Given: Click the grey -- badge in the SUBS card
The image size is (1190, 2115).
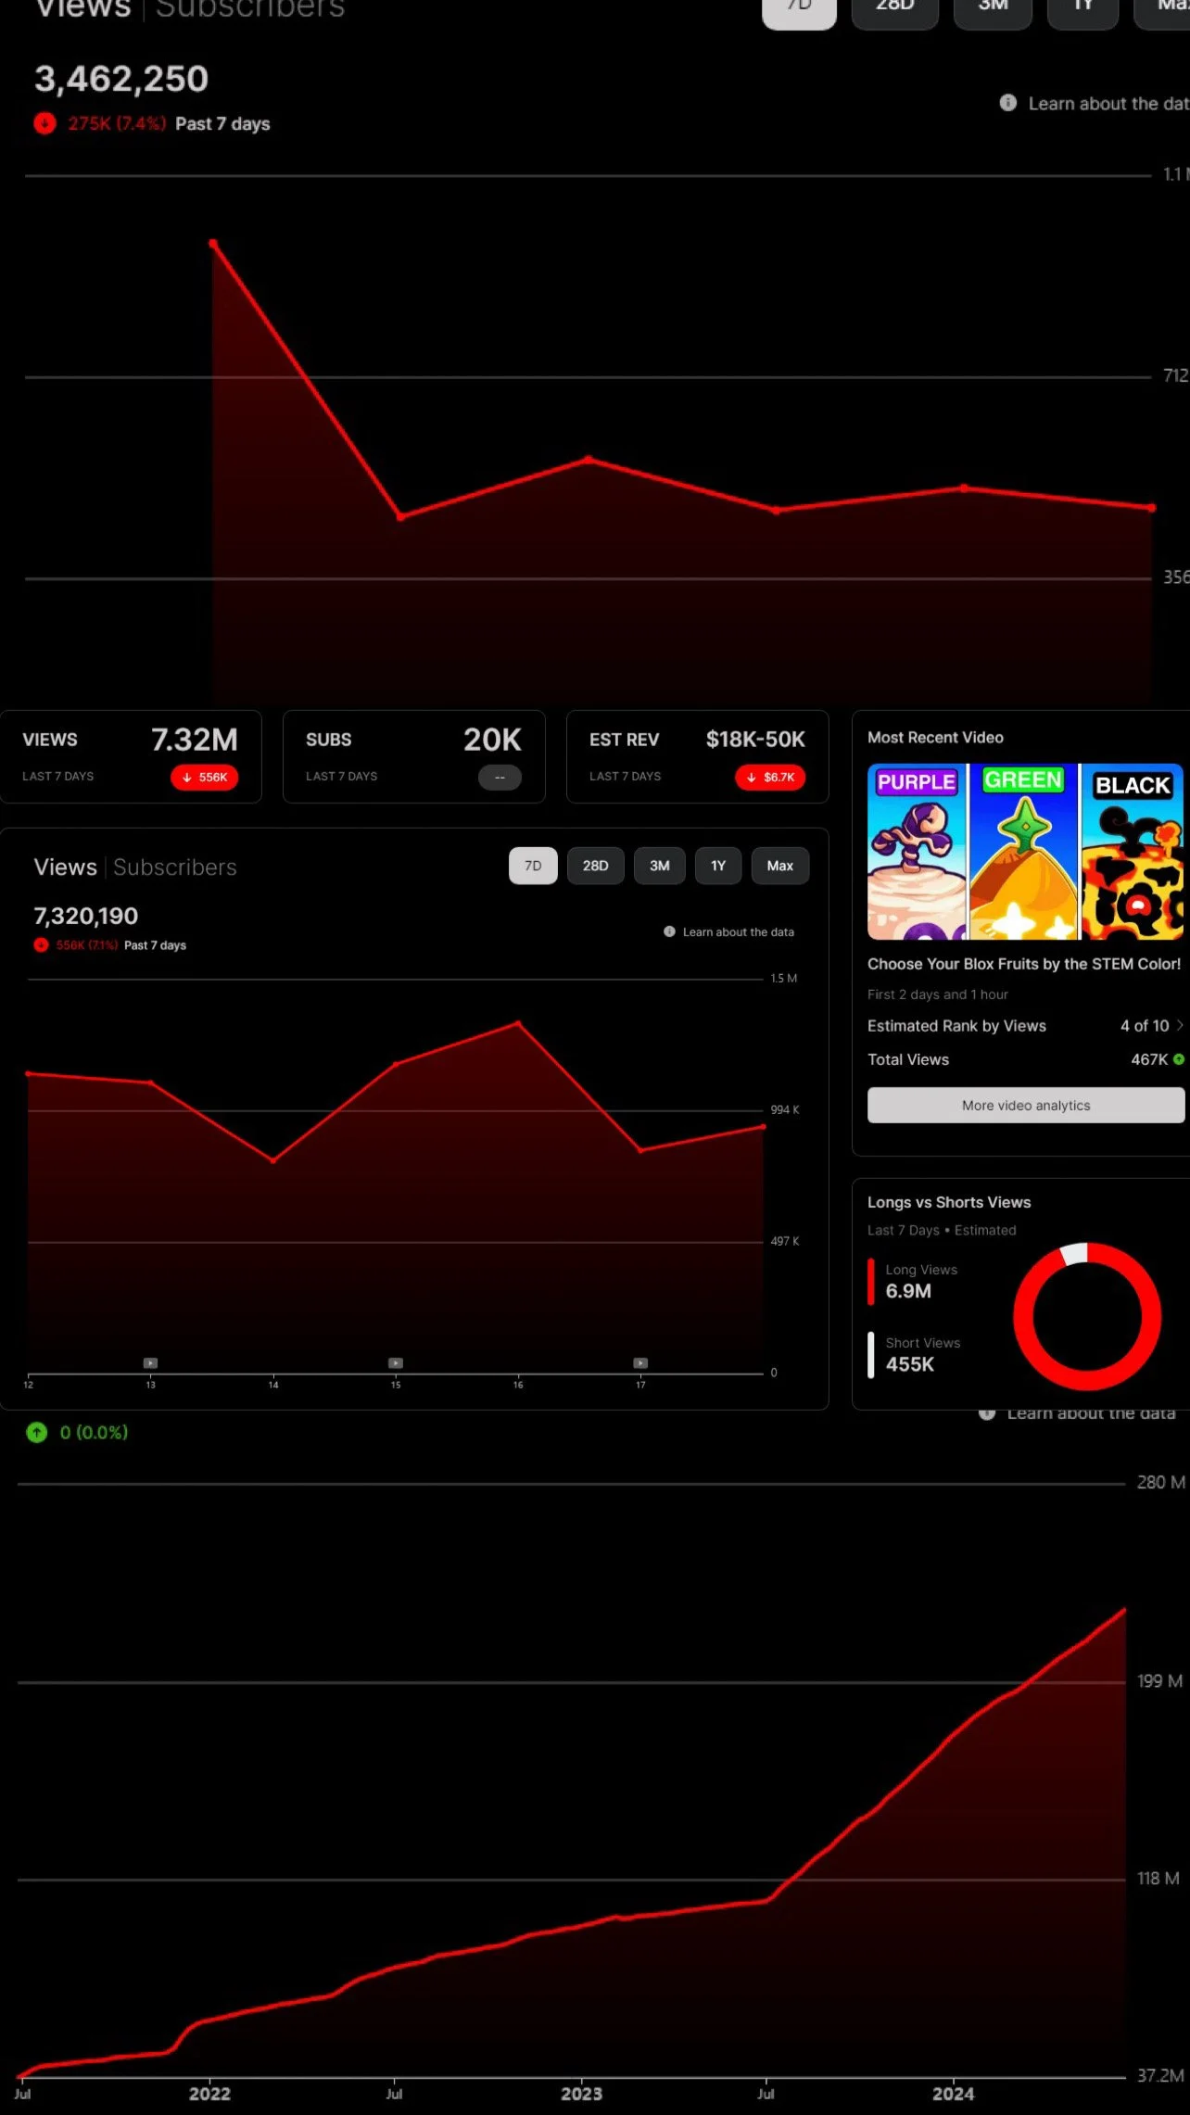Looking at the screenshot, I should pos(500,778).
